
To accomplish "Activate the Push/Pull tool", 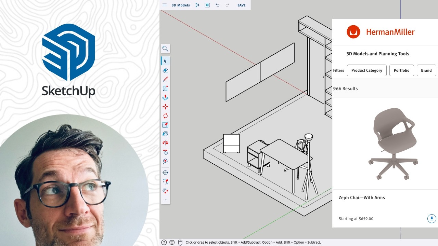I will point(165,97).
